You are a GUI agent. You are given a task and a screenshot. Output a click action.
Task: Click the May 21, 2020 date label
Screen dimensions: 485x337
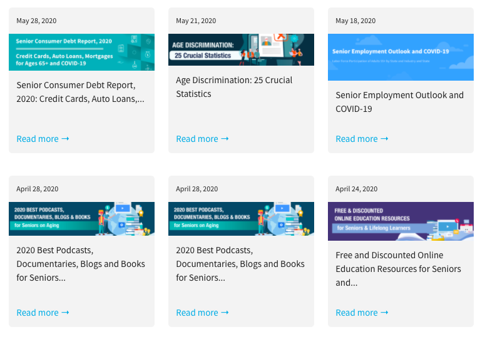196,21
